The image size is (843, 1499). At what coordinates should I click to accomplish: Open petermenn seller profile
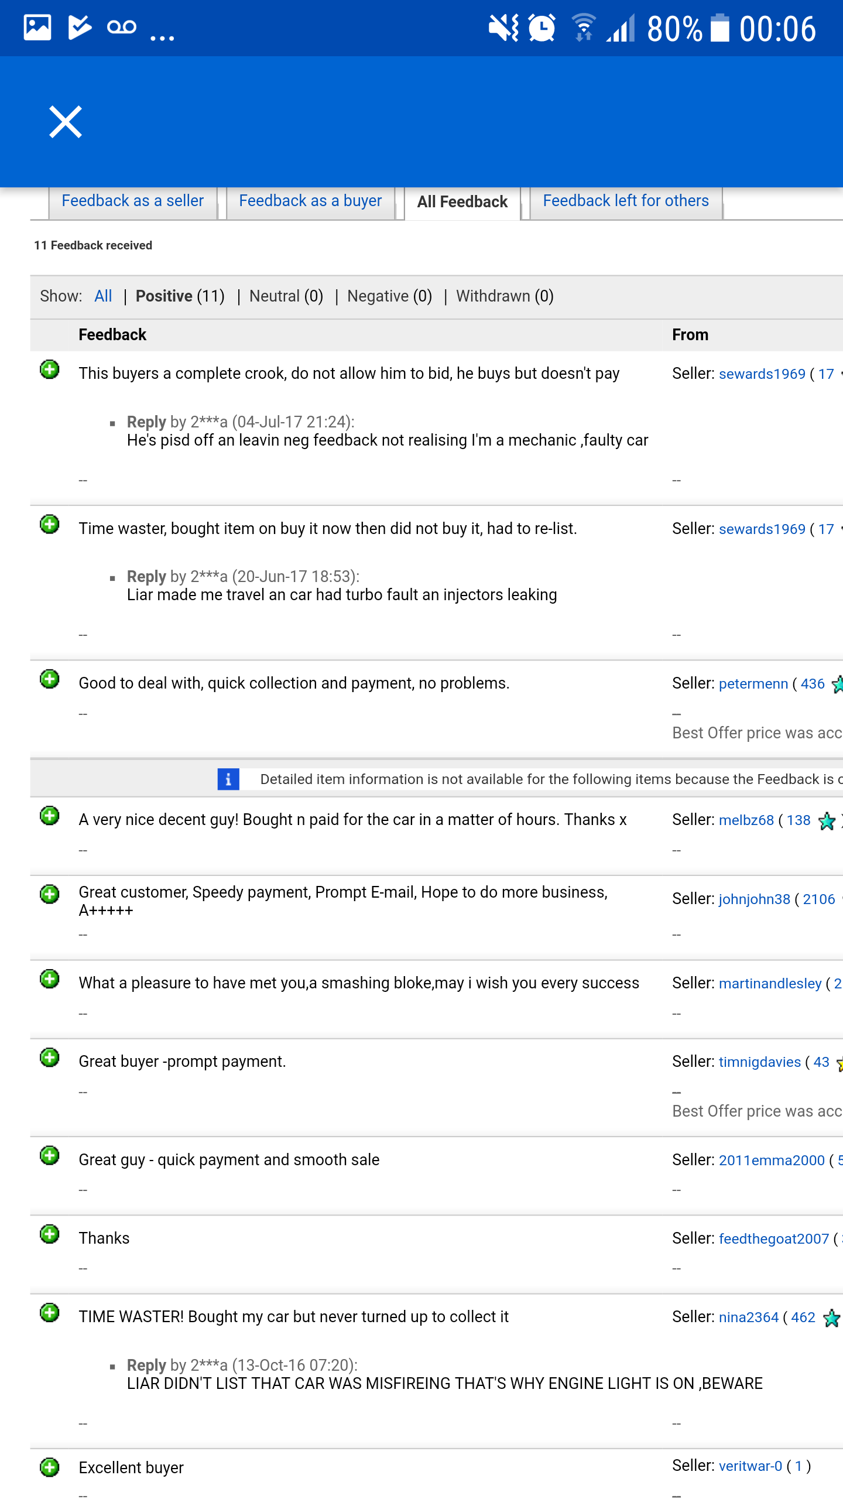(753, 684)
